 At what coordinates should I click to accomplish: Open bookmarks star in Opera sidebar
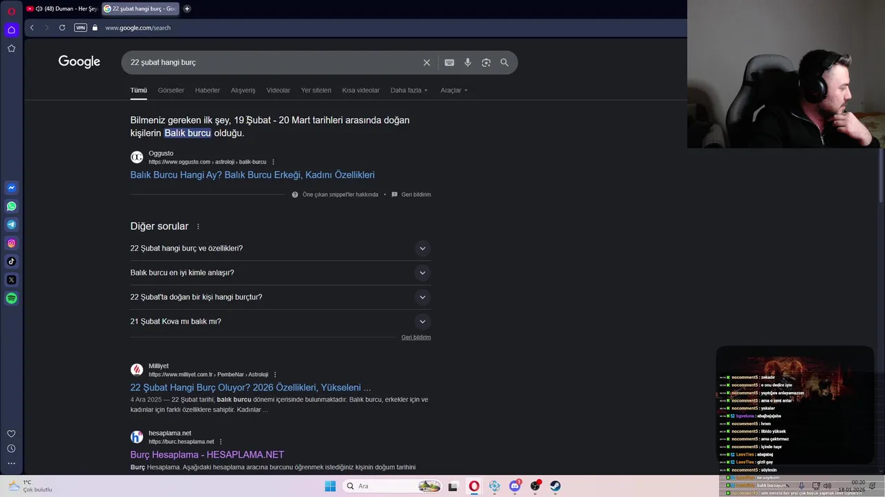click(x=11, y=48)
